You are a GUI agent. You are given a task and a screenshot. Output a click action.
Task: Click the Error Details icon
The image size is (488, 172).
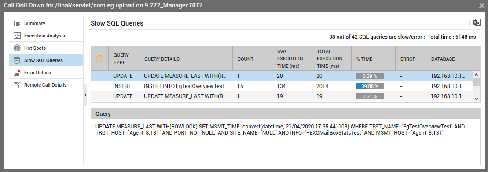[x=17, y=73]
